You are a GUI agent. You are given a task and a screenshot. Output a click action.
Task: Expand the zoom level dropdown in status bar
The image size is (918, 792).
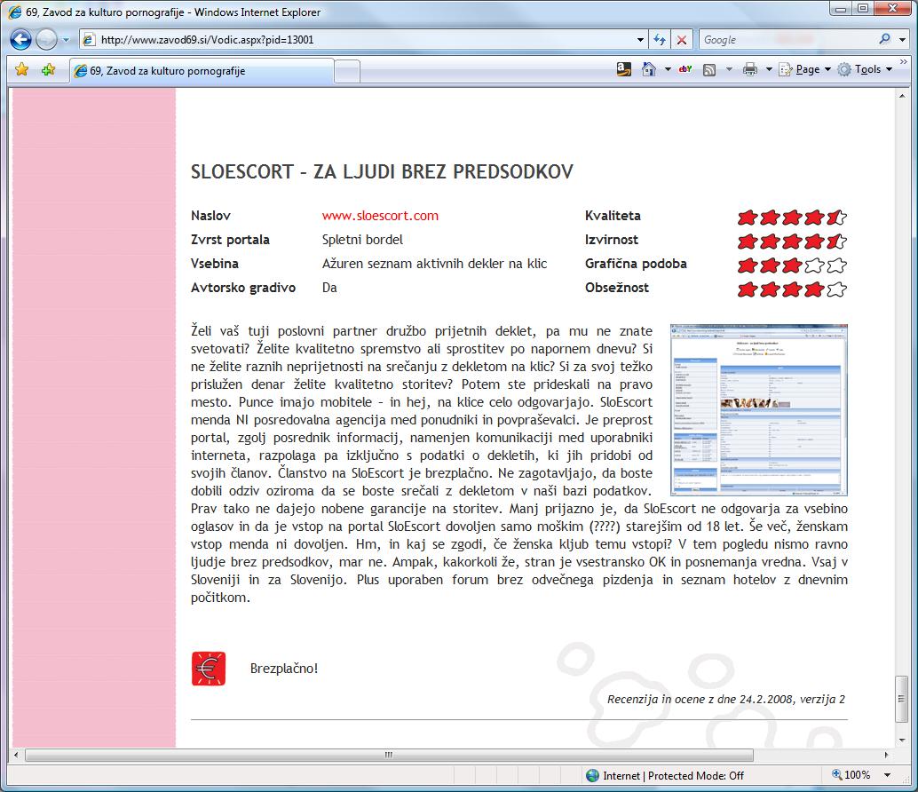coord(888,775)
